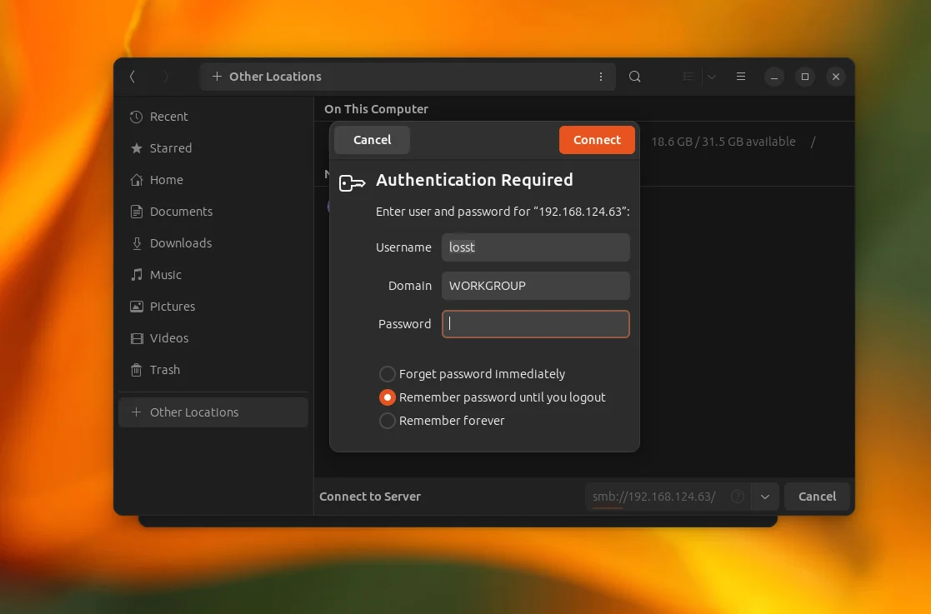The image size is (931, 614).
Task: Click the Username field containing losst
Action: click(535, 247)
